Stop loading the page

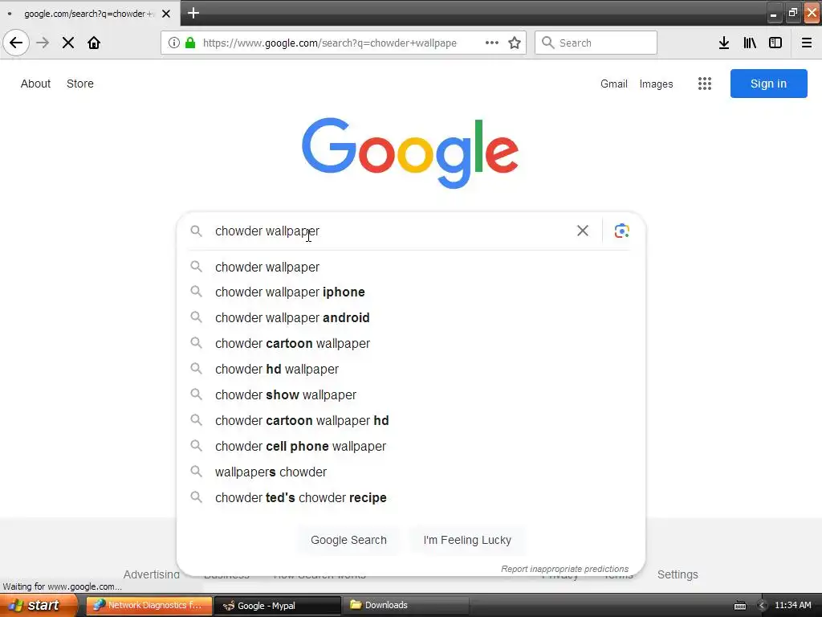pos(68,43)
